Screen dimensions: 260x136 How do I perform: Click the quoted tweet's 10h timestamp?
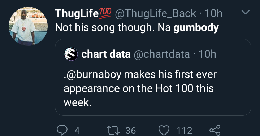pos(207,54)
